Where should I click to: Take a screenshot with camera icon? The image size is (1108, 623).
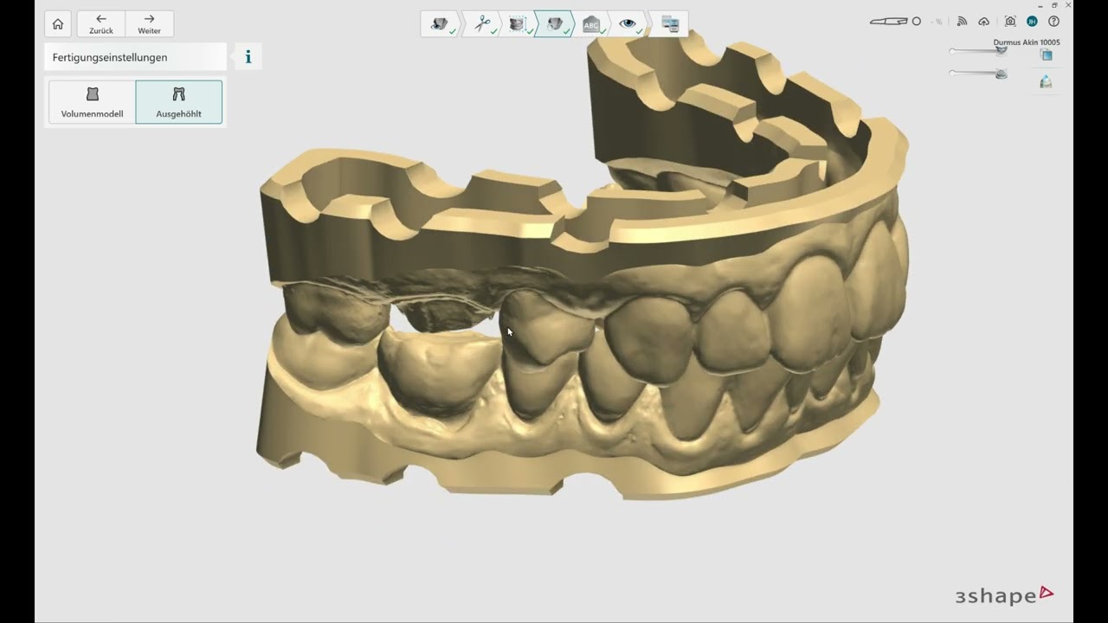coord(1010,22)
